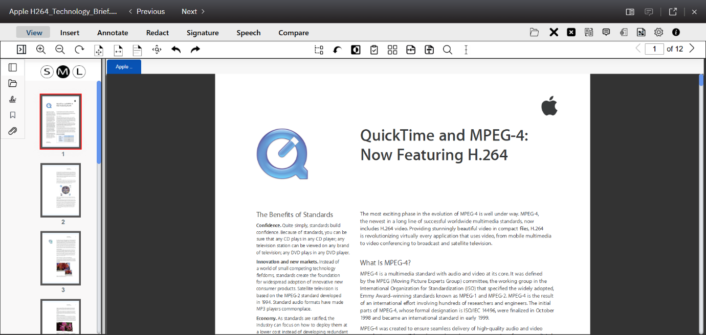The image size is (706, 335).
Task: Activate the pan and zoom tool
Action: (157, 50)
